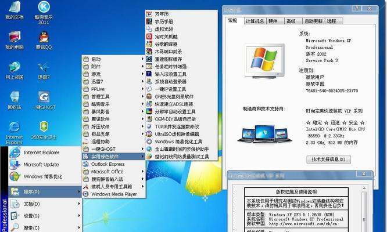Open 程序(P) in start menu
The height and width of the screenshot is (232, 387).
[45, 191]
